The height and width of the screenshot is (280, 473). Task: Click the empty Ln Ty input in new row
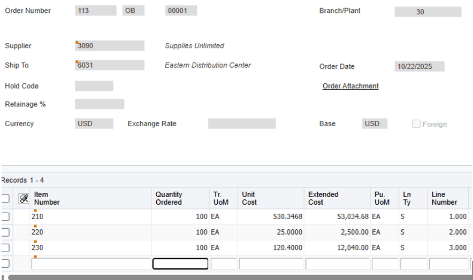[x=413, y=264]
